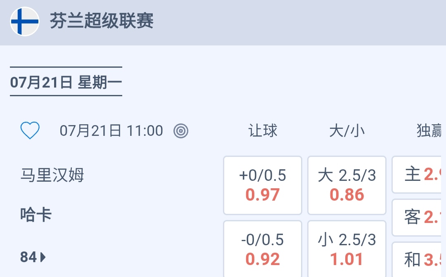
Task: Tap the target icon beside match time
Action: pos(181,131)
